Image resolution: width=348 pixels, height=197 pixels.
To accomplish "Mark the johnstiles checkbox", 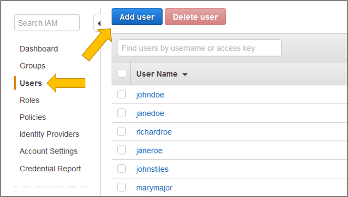I will tap(121, 169).
